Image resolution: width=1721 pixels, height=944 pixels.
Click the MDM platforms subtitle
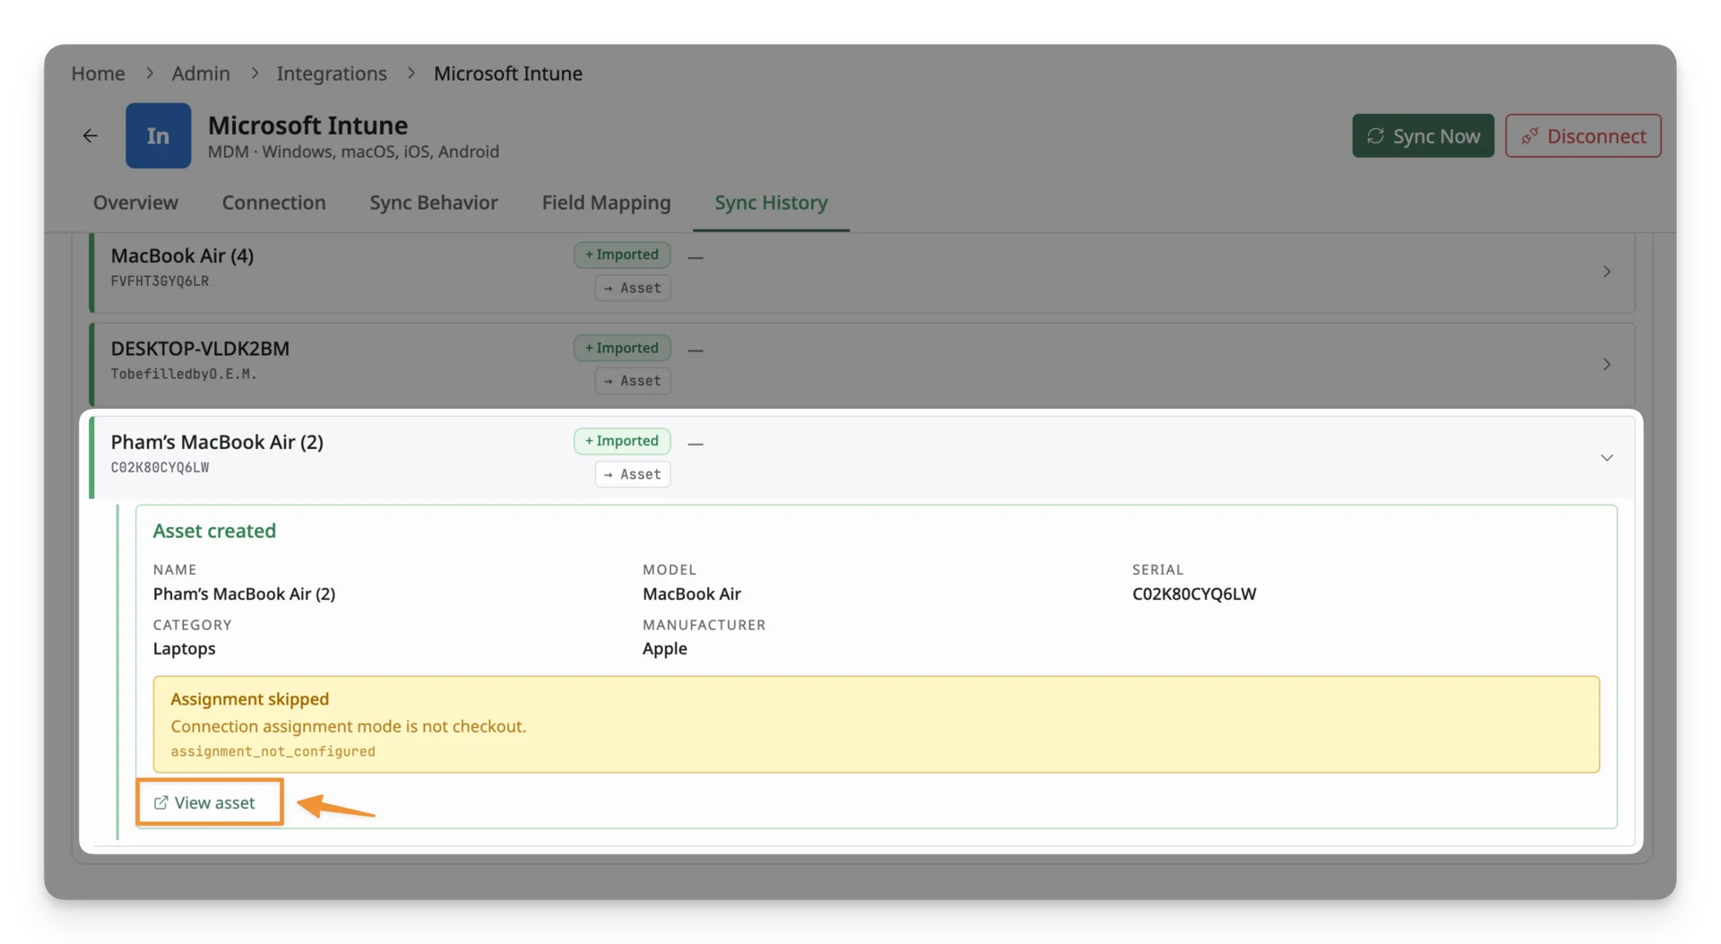[353, 152]
